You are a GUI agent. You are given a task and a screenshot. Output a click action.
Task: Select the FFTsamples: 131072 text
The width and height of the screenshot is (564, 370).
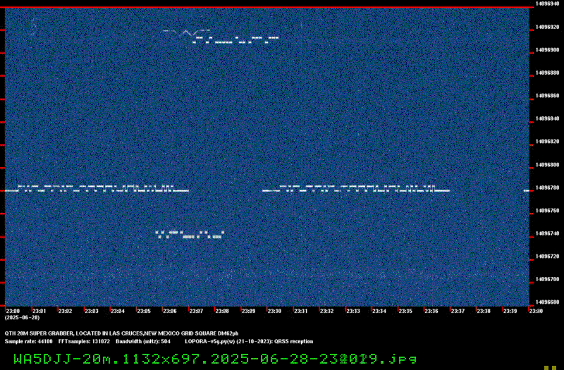tap(84, 342)
